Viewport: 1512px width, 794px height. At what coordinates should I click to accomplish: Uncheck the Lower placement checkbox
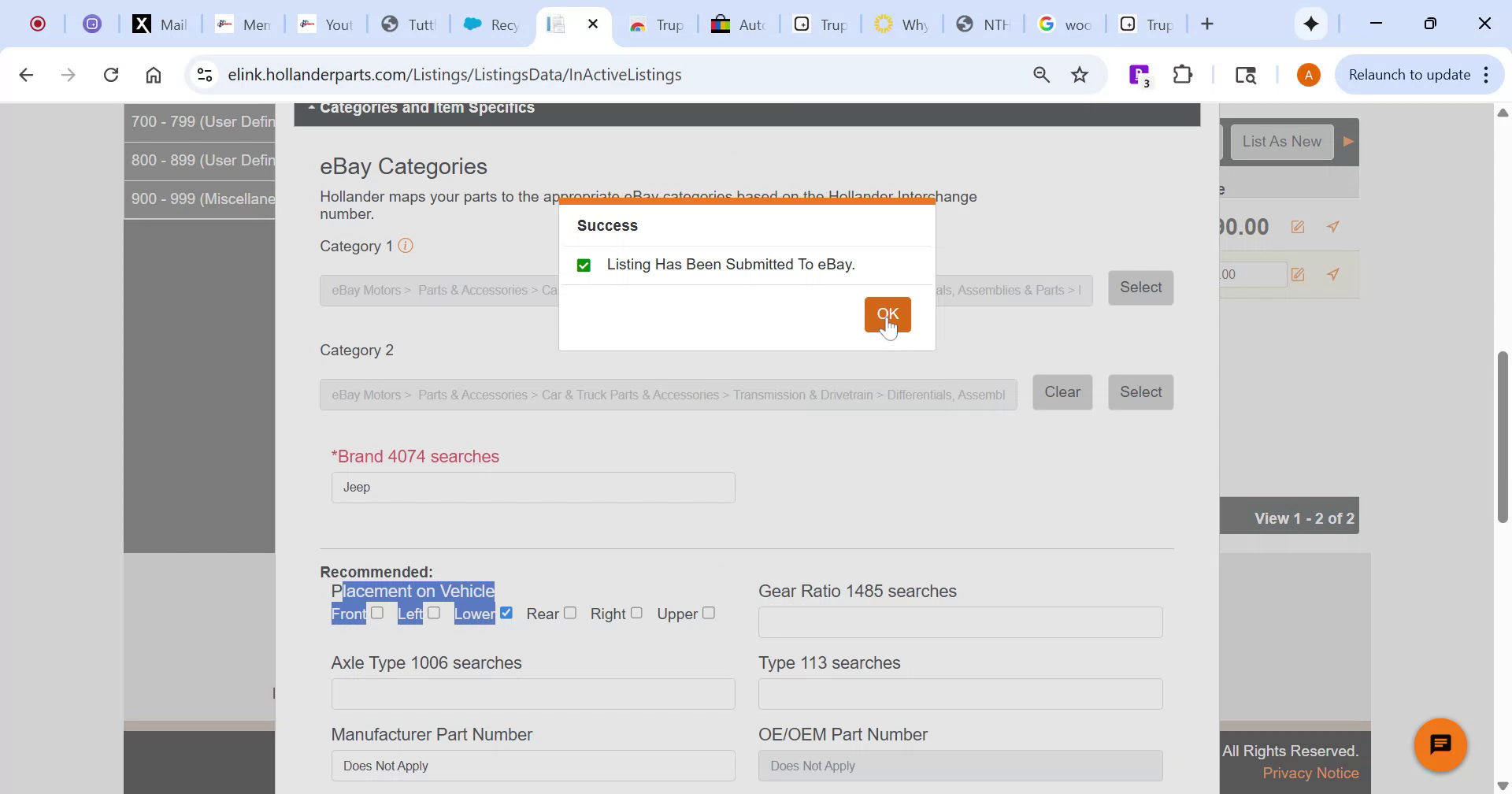click(x=508, y=612)
